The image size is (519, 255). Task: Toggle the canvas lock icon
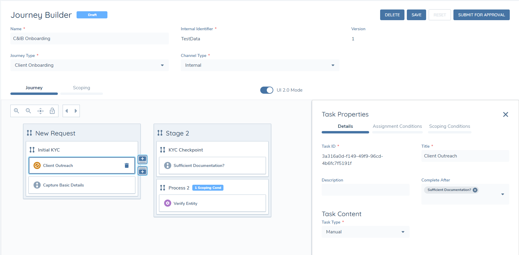tap(52, 111)
